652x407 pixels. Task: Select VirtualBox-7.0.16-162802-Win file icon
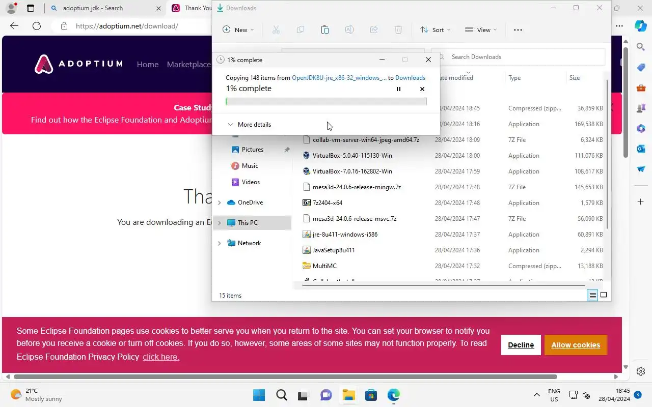pos(307,171)
